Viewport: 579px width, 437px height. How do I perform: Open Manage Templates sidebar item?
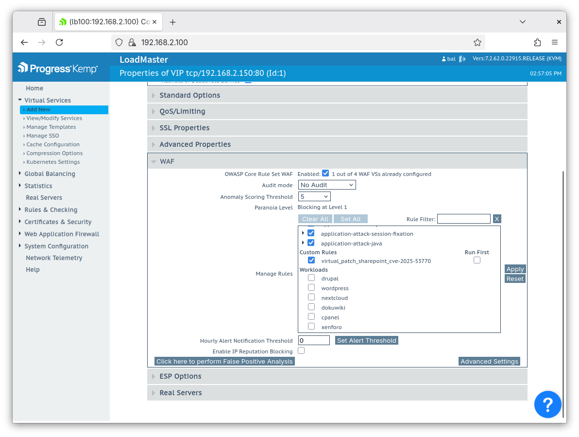tap(51, 127)
